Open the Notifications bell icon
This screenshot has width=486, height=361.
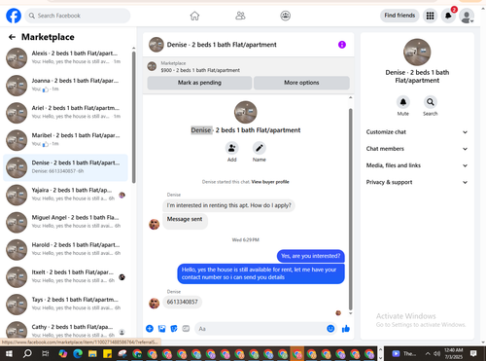pyautogui.click(x=448, y=16)
